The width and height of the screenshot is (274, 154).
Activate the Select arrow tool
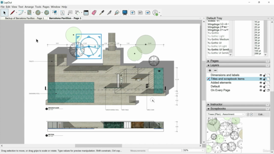(4, 12)
